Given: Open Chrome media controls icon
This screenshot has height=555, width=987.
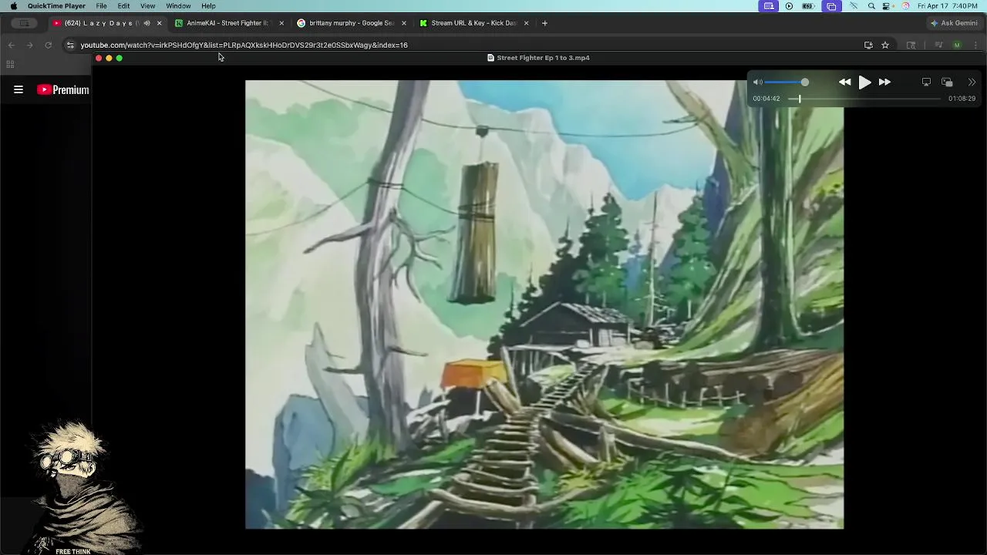Looking at the screenshot, I should [938, 45].
